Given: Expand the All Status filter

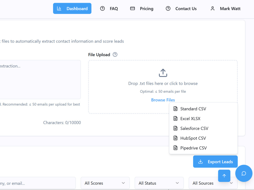Looking at the screenshot, I should tap(159, 183).
